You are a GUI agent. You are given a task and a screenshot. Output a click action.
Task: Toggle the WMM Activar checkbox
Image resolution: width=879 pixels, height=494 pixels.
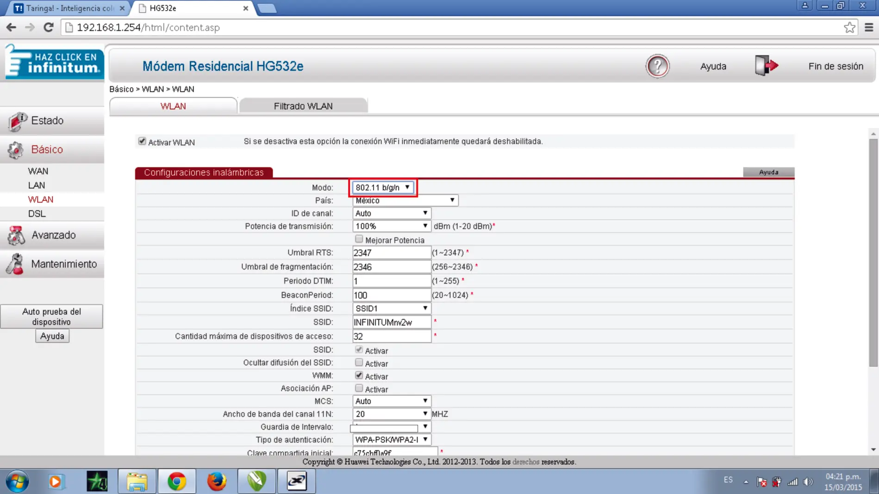[x=359, y=376]
